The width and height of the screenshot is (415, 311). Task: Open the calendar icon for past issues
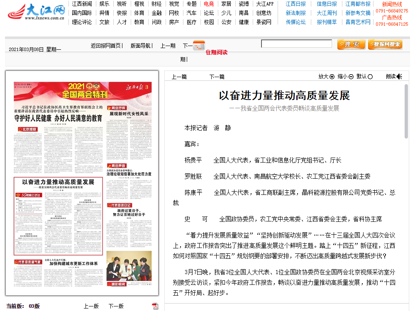pos(199,45)
